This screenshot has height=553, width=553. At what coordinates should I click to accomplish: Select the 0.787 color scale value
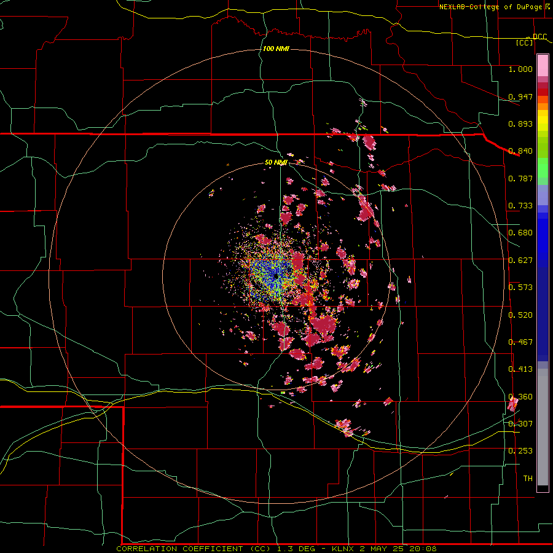520,178
